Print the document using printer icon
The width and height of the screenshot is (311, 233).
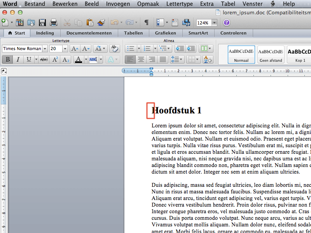[54, 23]
